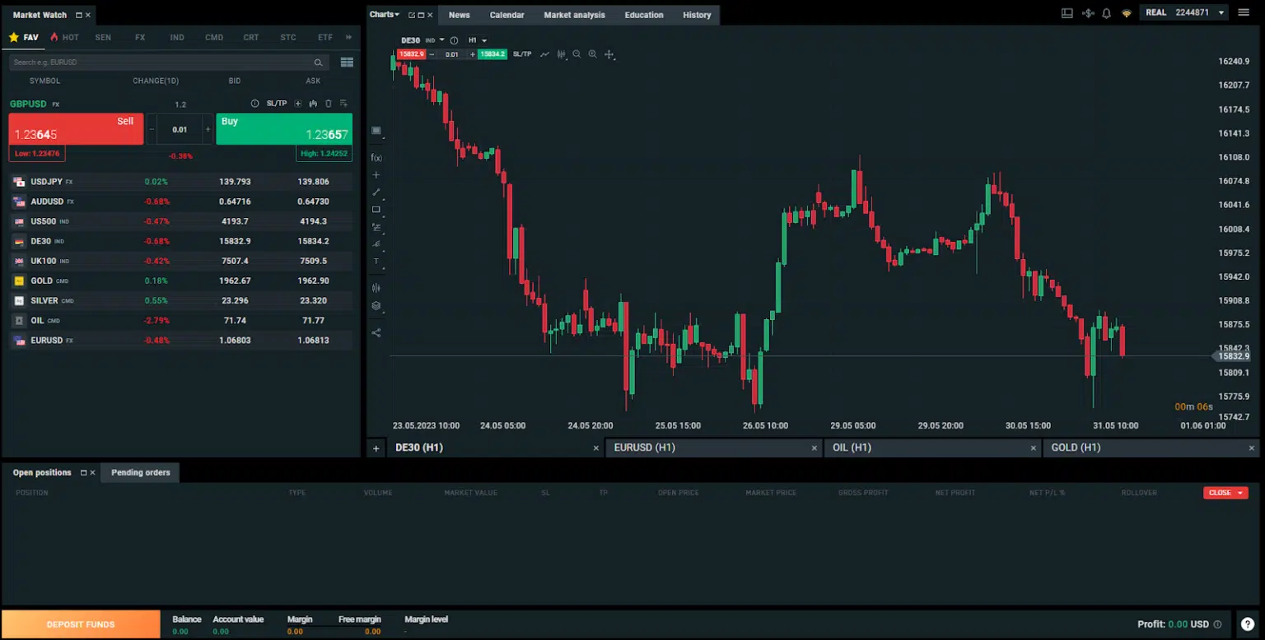
Task: Expand the REAL 2244871 account dropdown
Action: tap(1221, 13)
